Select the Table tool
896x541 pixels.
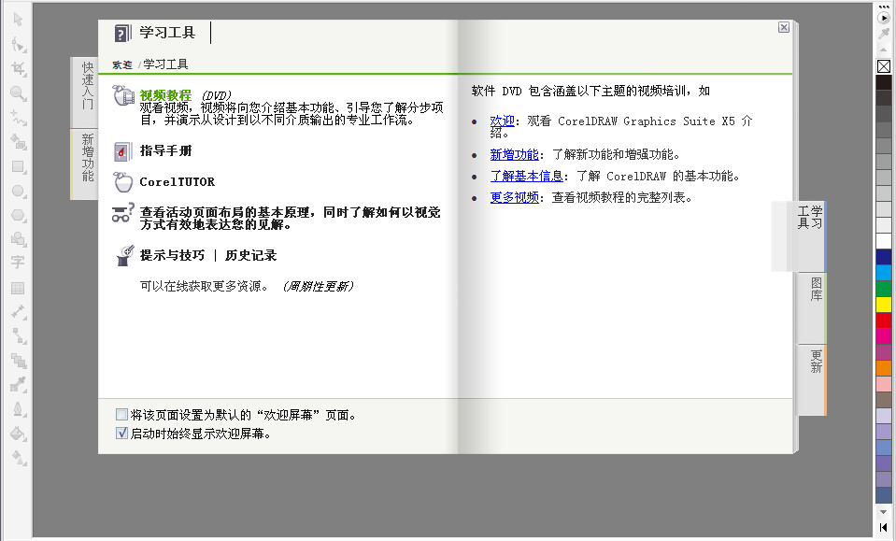[18, 288]
